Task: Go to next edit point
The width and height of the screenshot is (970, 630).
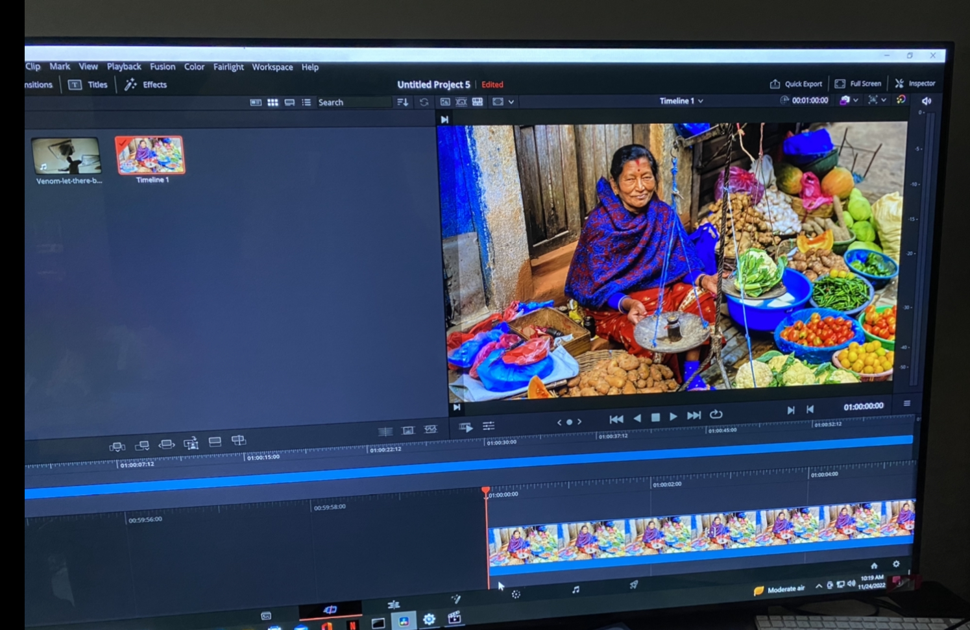Action: 790,410
